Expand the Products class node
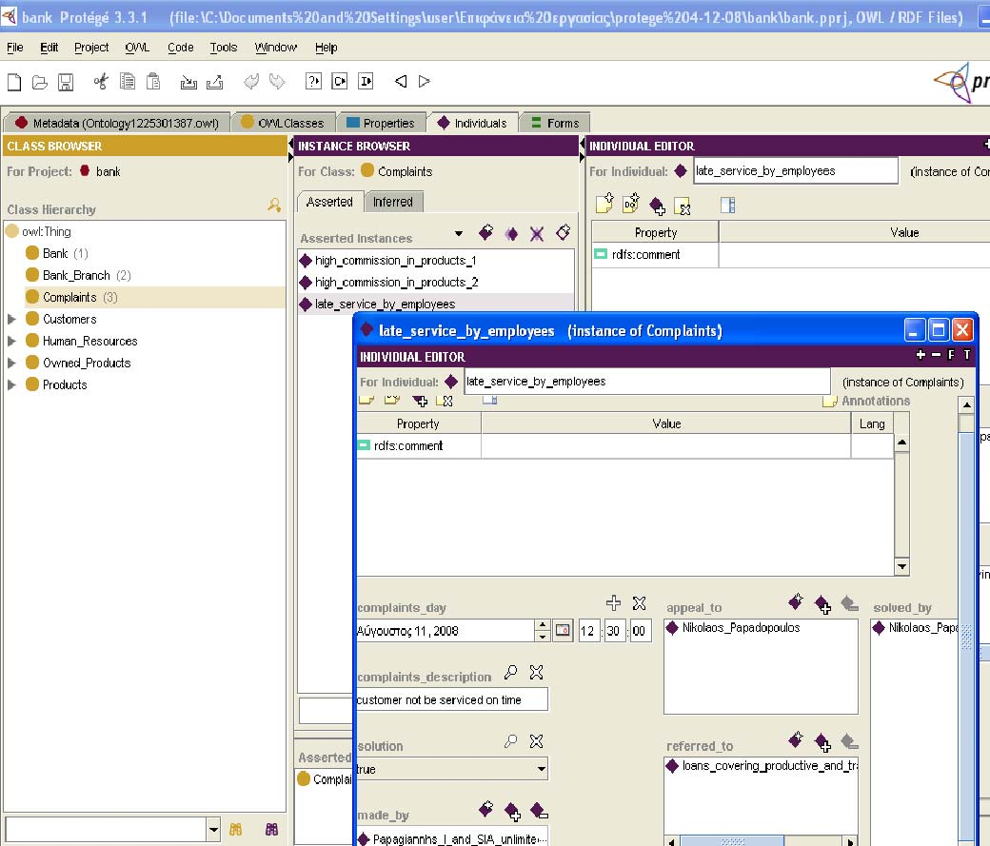 pyautogui.click(x=11, y=385)
